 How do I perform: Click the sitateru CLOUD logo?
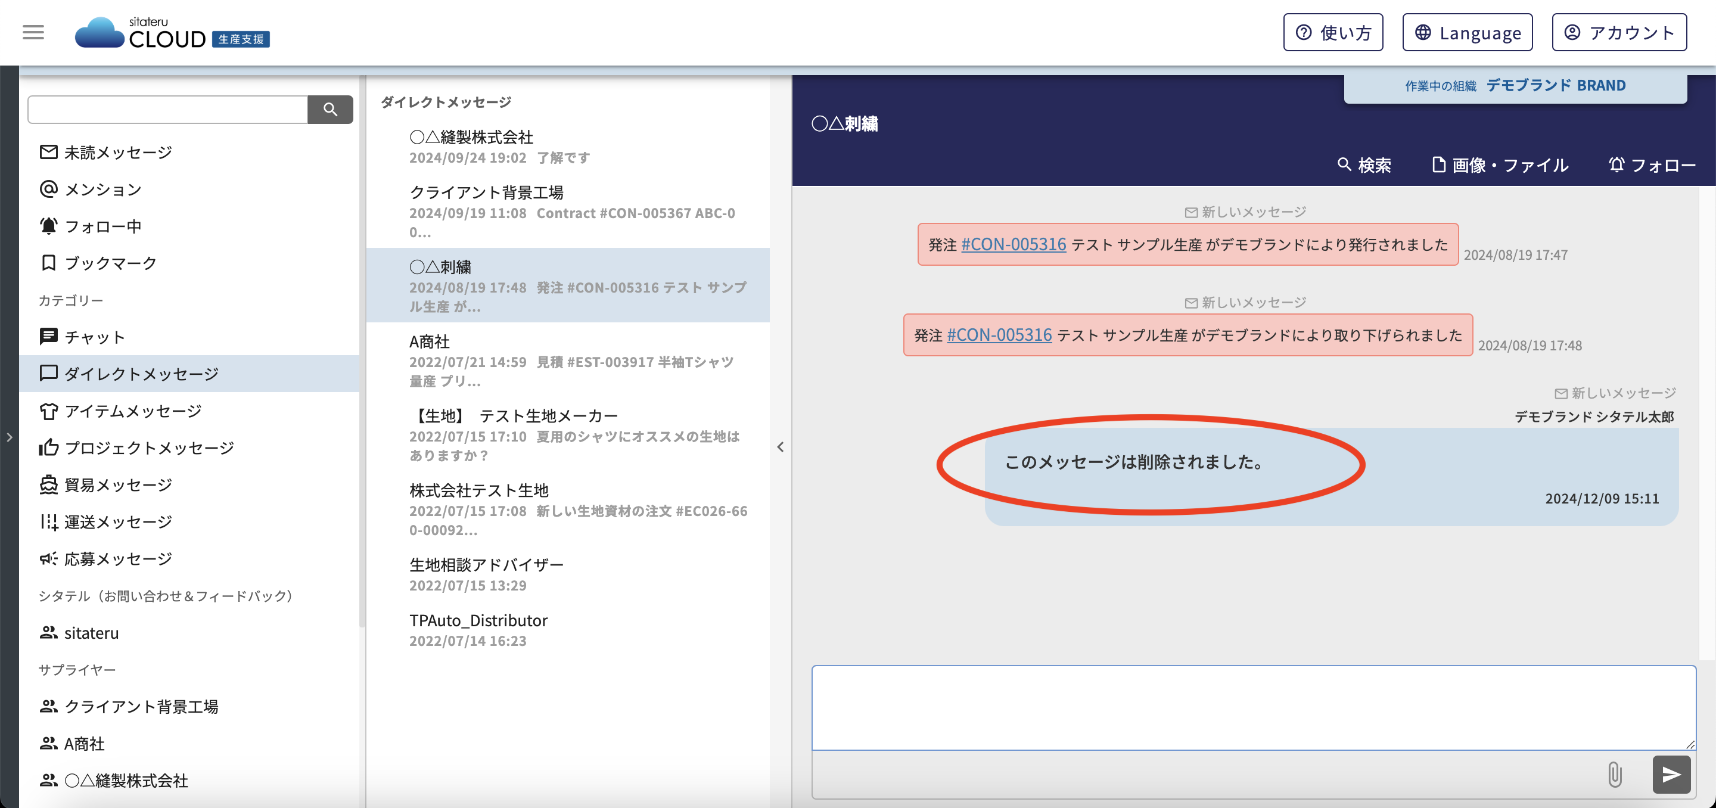[172, 33]
